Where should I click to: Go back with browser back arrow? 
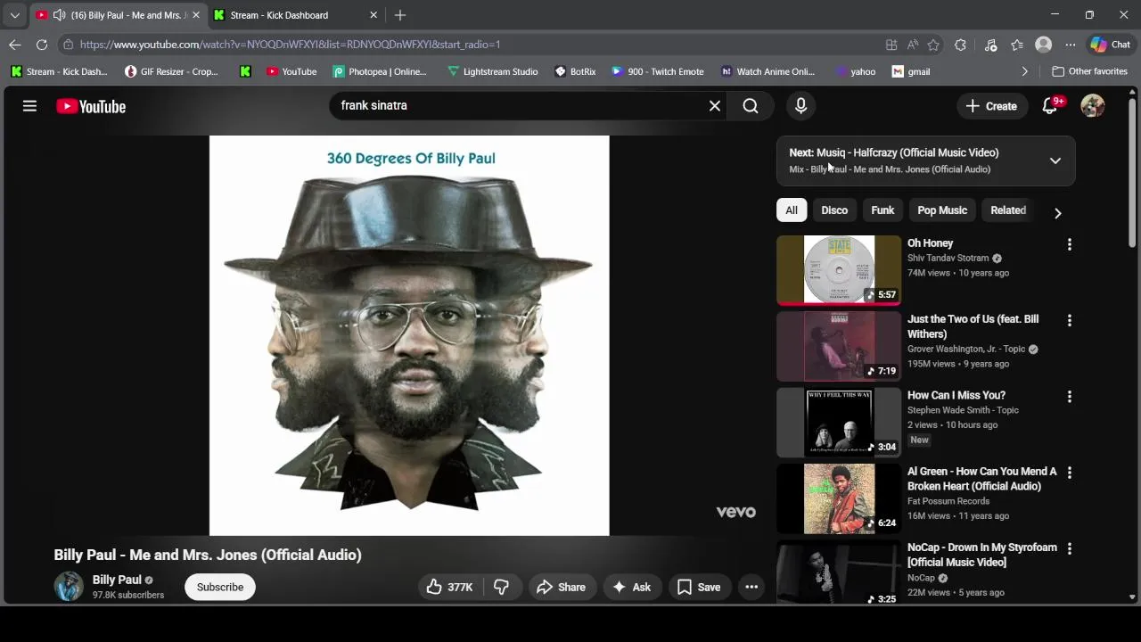15,45
